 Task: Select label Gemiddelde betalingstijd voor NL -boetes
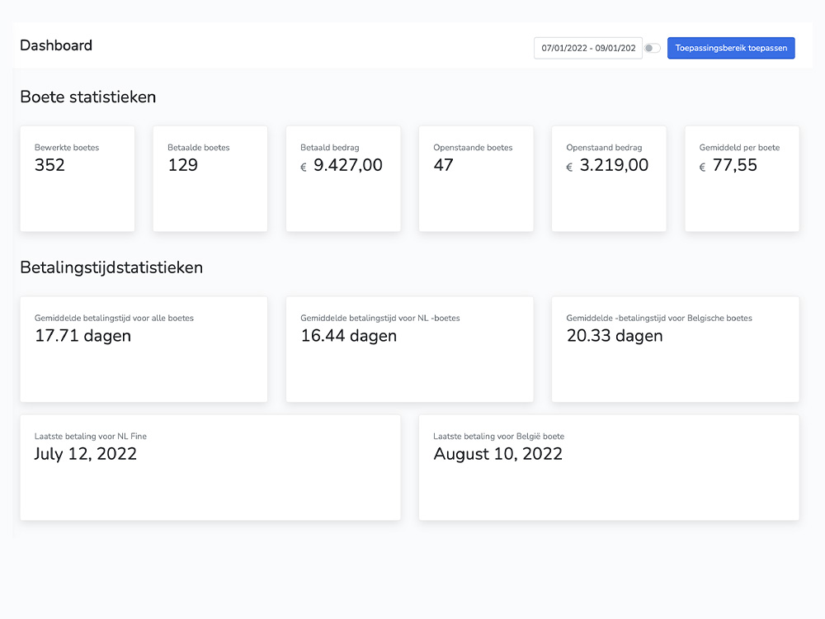click(x=379, y=318)
